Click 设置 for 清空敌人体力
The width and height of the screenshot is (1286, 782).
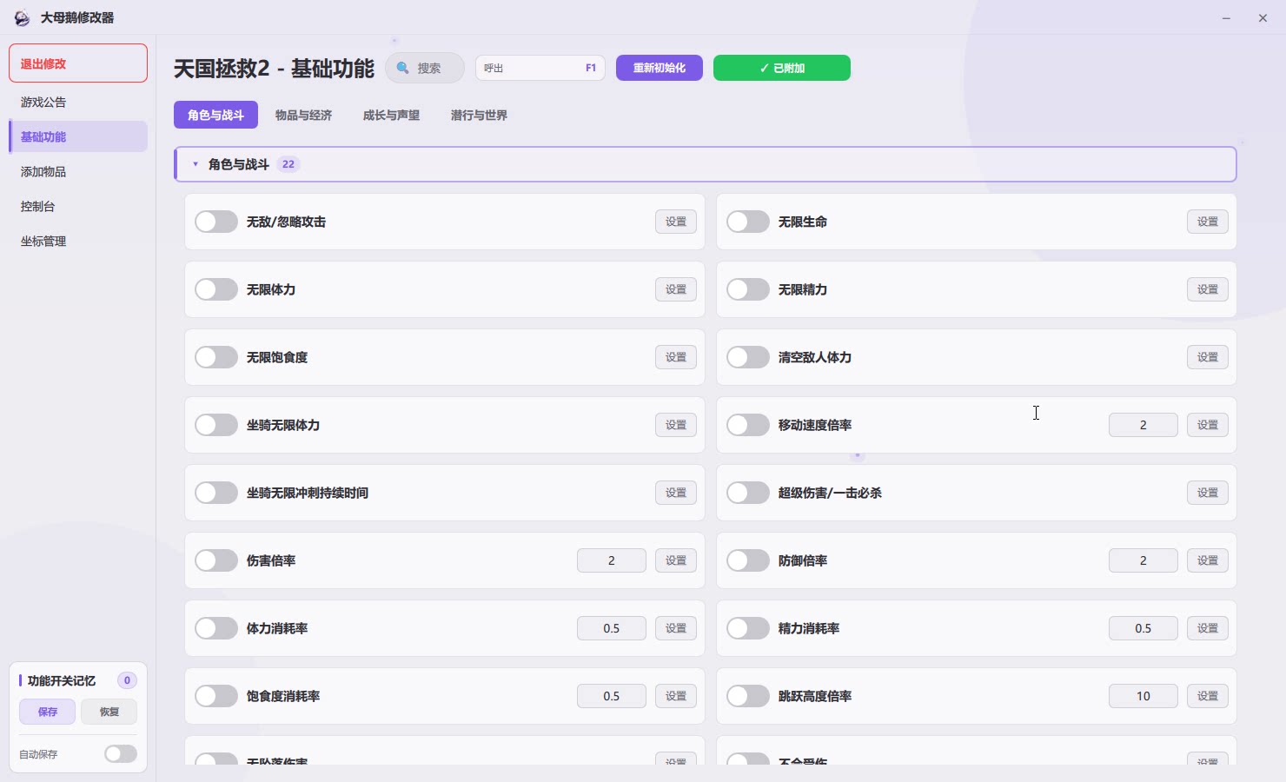(x=1208, y=357)
